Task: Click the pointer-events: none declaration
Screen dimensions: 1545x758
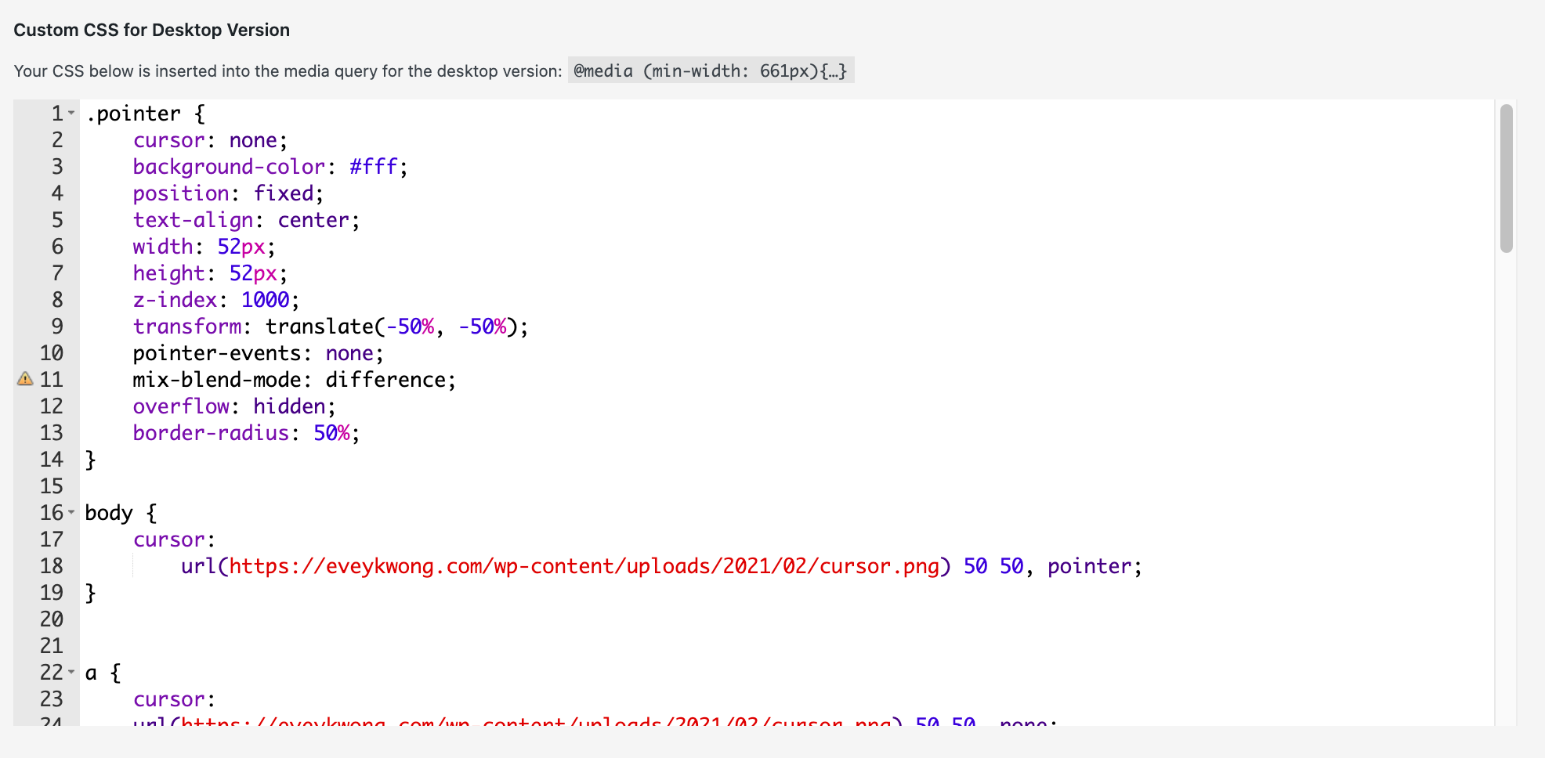Action: coord(259,352)
